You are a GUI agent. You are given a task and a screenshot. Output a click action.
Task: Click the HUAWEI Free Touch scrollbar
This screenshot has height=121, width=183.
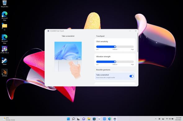138,43
